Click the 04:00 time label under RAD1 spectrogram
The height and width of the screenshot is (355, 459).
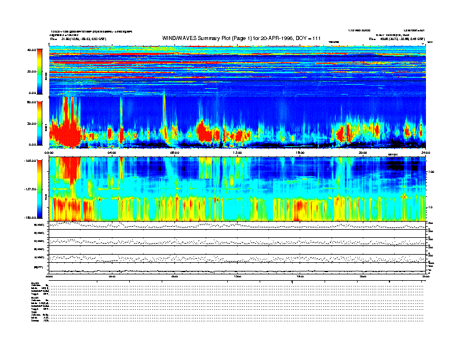112,153
